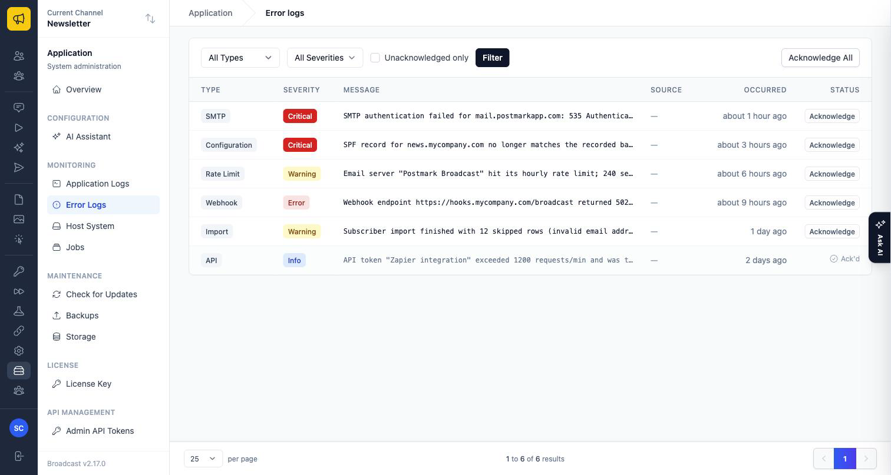Click the sign out icon
Screen dimensions: 891x475
(x=19, y=456)
